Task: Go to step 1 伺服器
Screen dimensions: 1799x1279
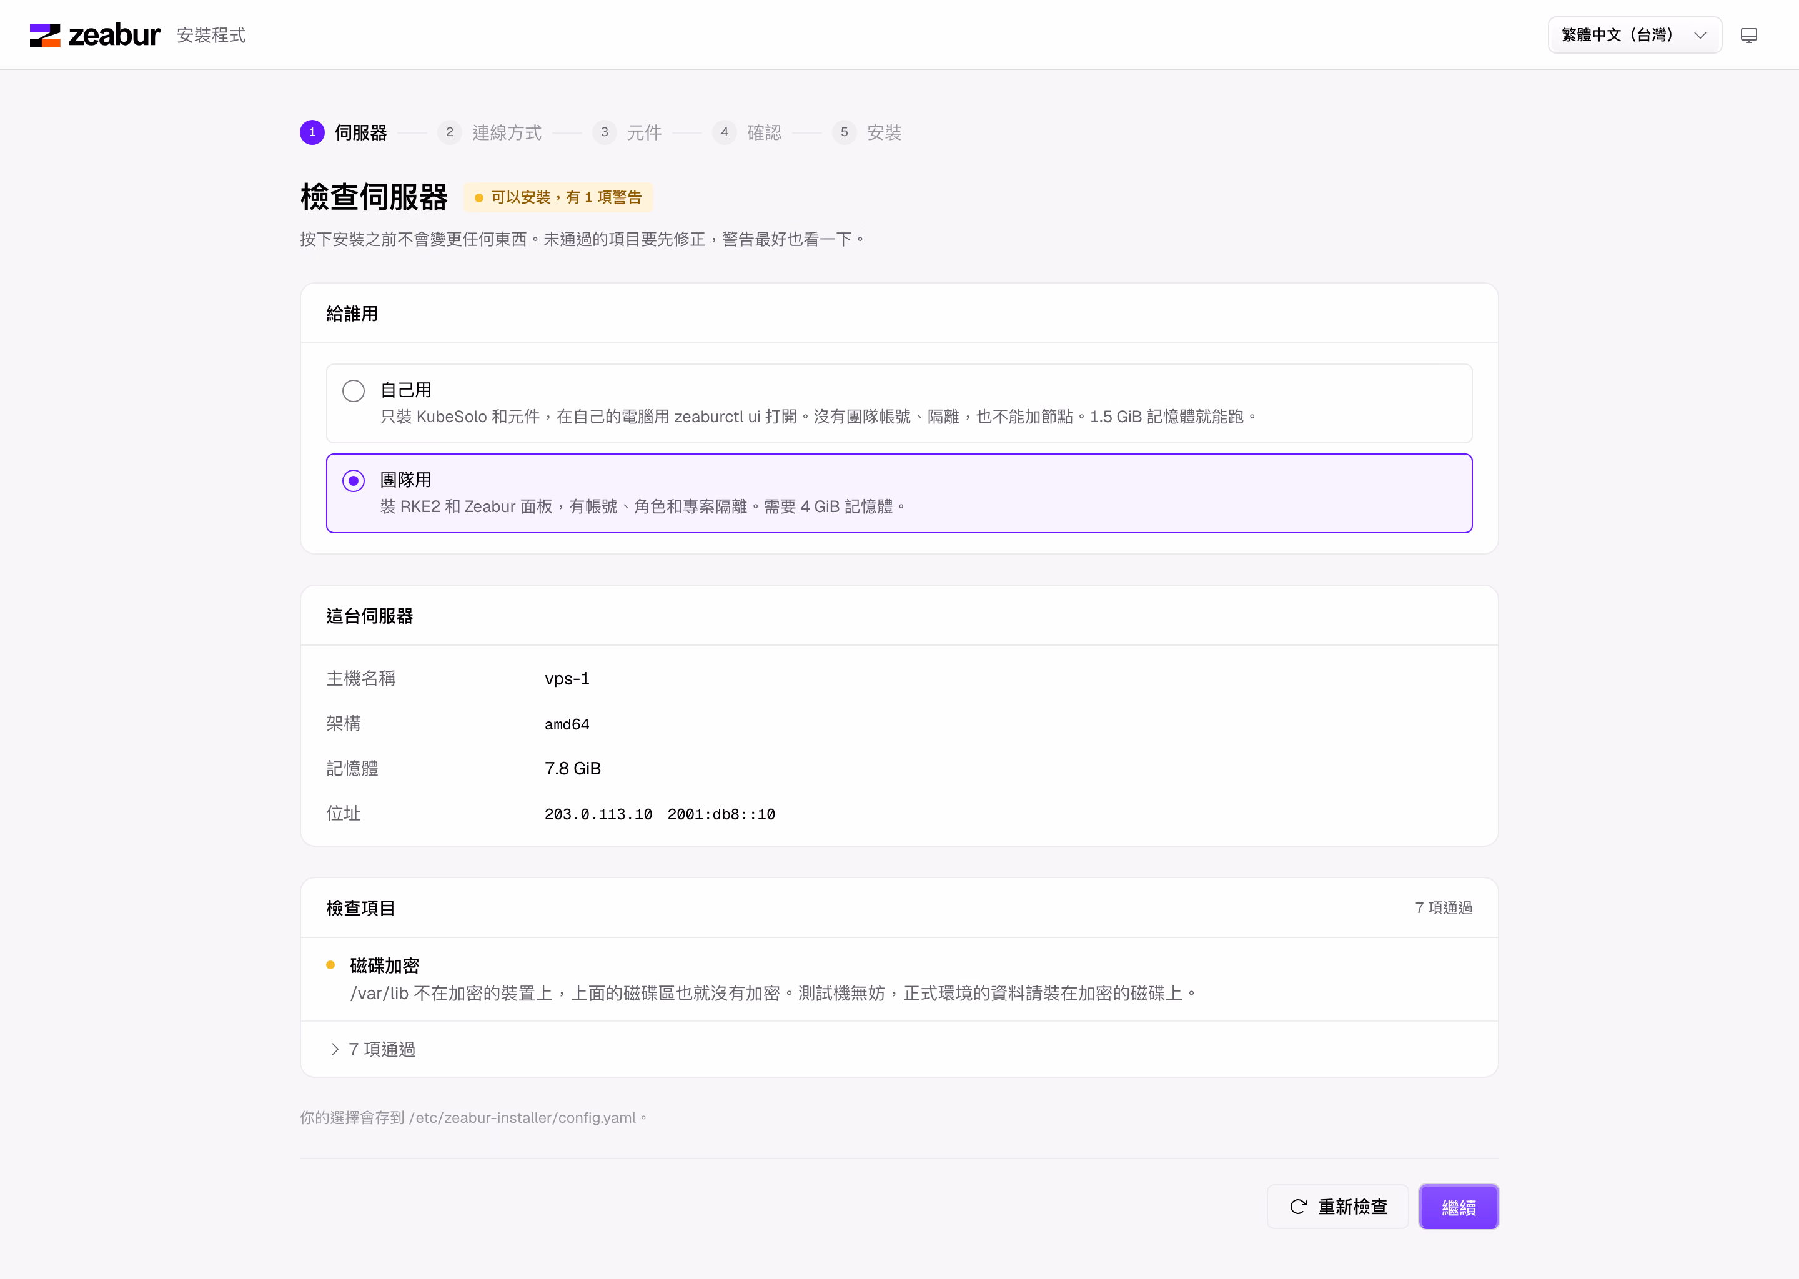Action: (x=344, y=132)
